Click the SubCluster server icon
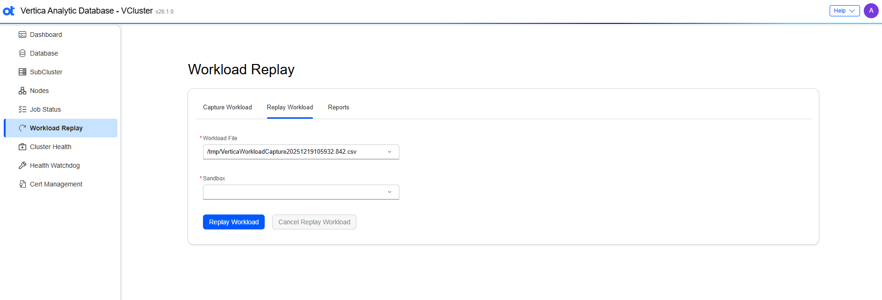 pos(22,72)
